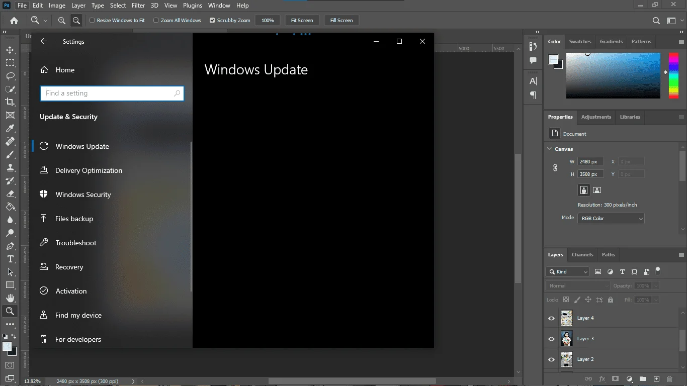The image size is (687, 386).
Task: Select the Crop tool
Action: 10,102
